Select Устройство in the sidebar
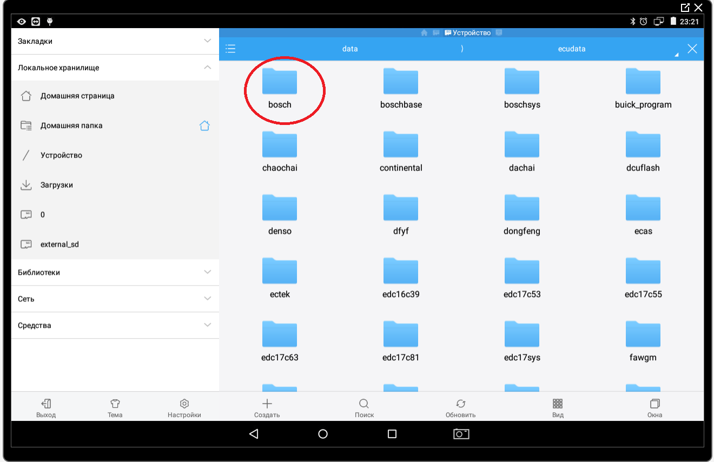Image resolution: width=714 pixels, height=462 pixels. coord(115,155)
